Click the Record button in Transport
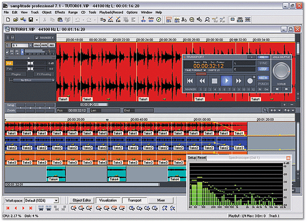 tap(250, 81)
